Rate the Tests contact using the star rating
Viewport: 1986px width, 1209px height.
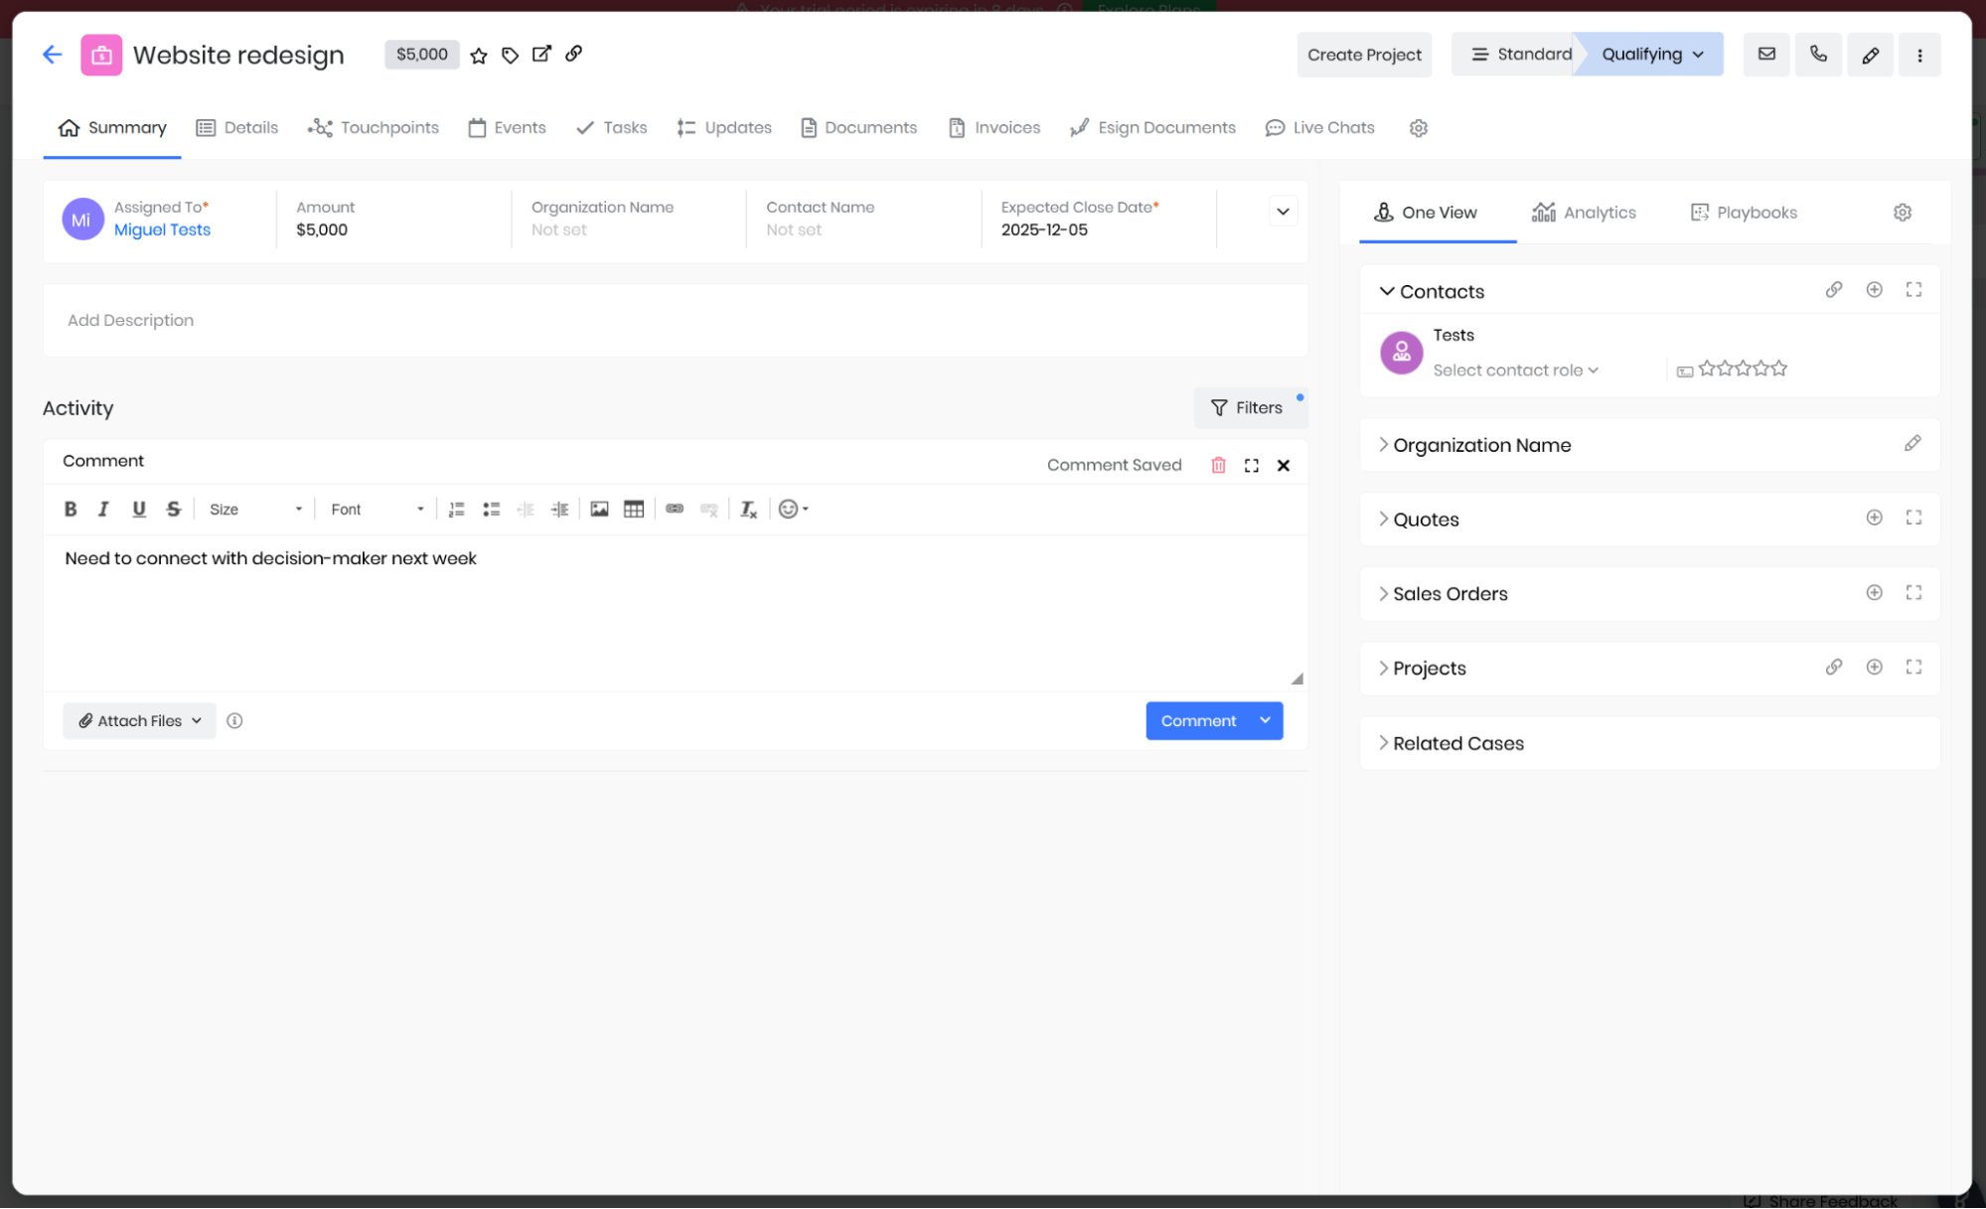[x=1742, y=368]
